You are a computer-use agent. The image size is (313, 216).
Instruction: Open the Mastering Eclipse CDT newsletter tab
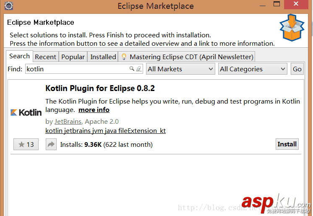pyautogui.click(x=187, y=57)
